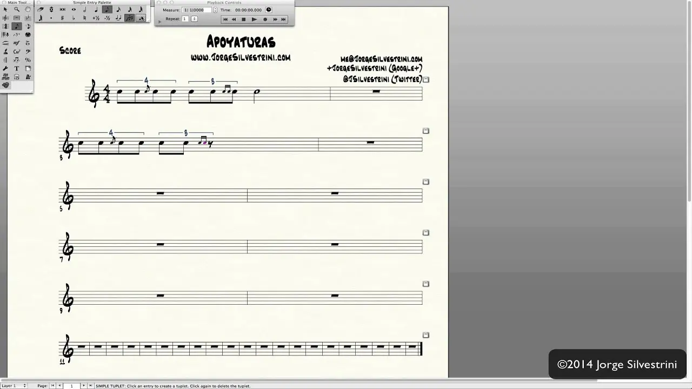Image resolution: width=692 pixels, height=389 pixels.
Task: Skip playback to the end
Action: (283, 19)
